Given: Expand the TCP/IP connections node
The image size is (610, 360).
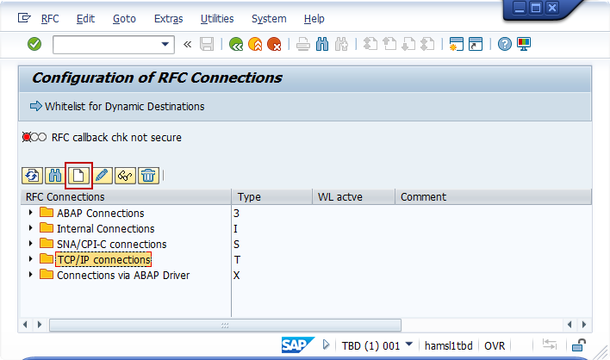Looking at the screenshot, I should (x=32, y=259).
